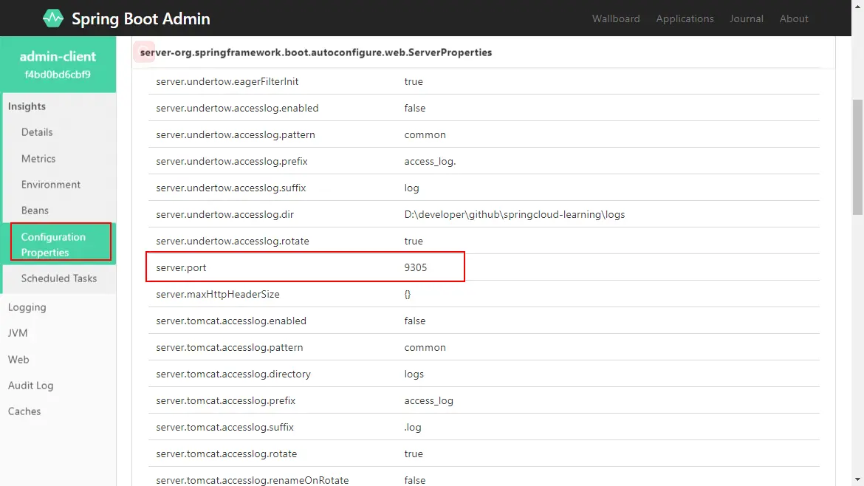Click the scrollbar up arrow
Screen dimensions: 864x486
pos(857,6)
